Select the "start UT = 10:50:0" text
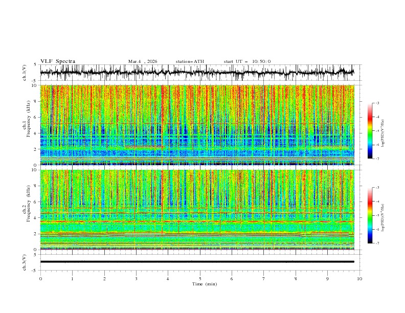Screen dimensions: 405x313 pos(247,61)
